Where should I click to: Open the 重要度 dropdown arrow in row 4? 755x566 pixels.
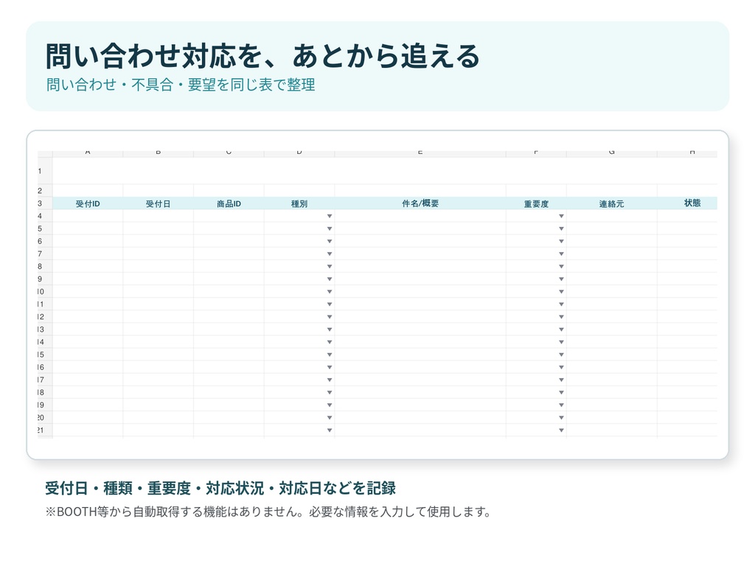561,216
